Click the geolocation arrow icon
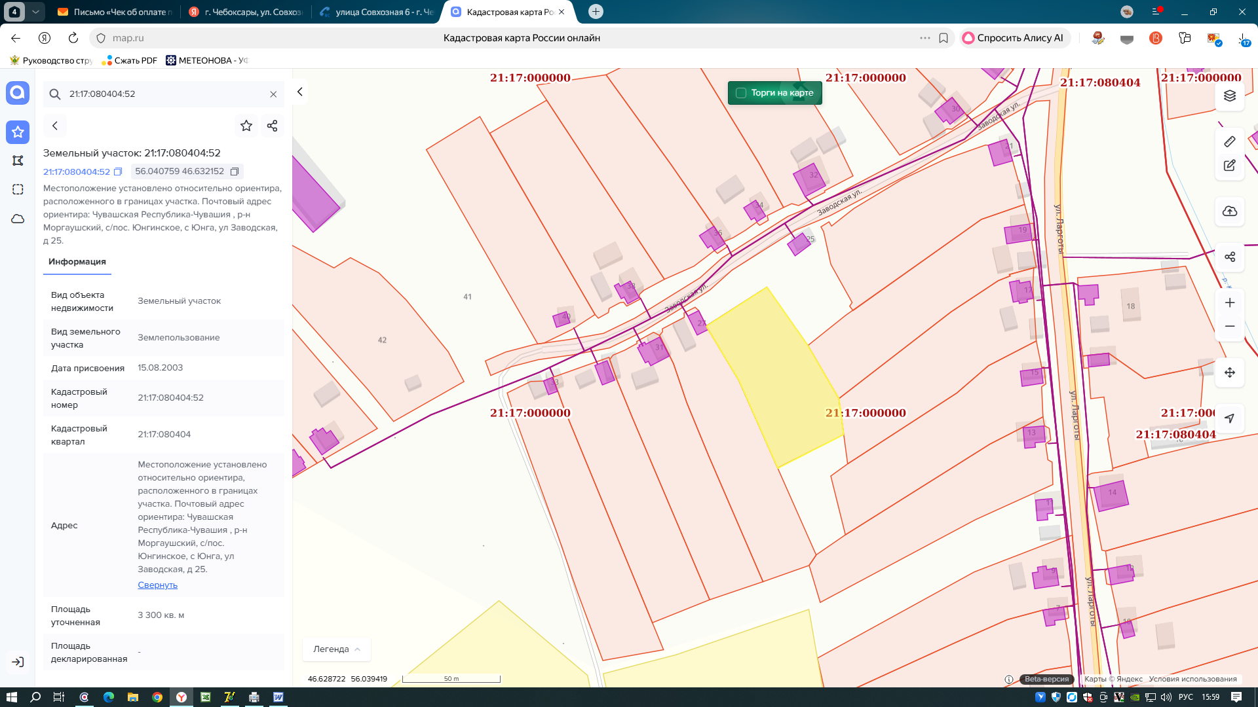Image resolution: width=1258 pixels, height=707 pixels. (1229, 418)
